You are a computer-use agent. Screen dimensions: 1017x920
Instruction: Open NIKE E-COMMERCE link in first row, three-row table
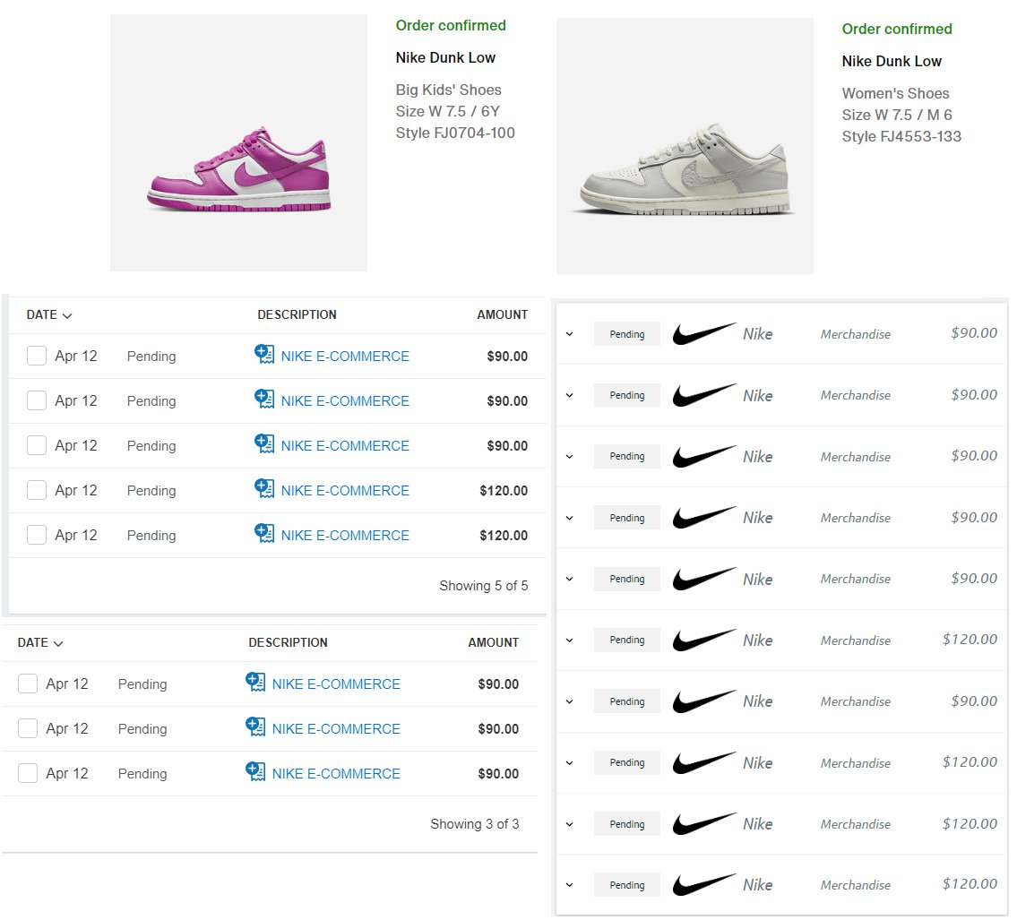pos(336,684)
